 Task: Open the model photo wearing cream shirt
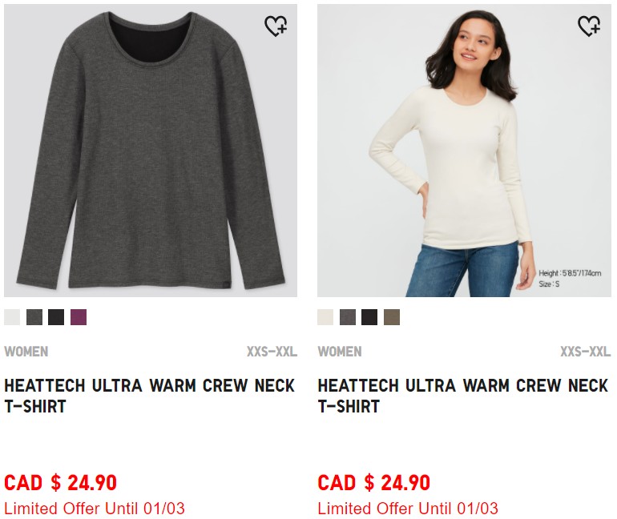point(464,151)
